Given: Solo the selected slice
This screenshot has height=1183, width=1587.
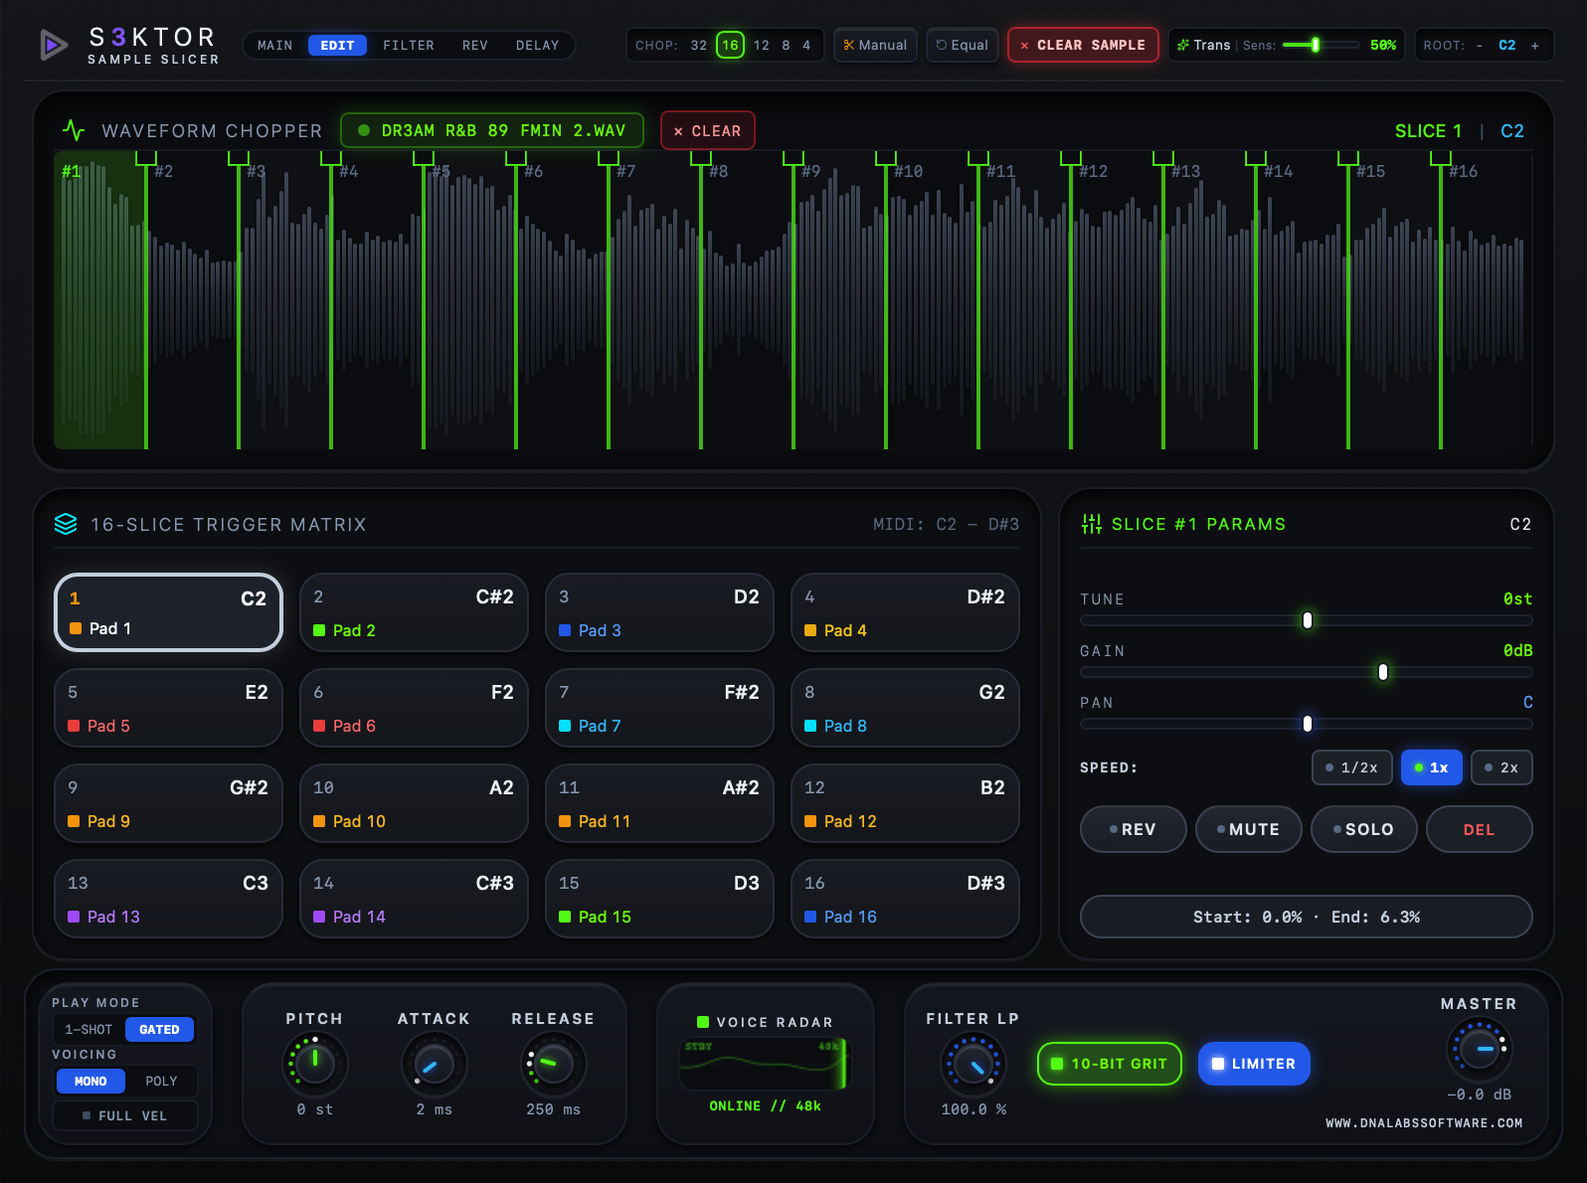Looking at the screenshot, I should [x=1364, y=829].
